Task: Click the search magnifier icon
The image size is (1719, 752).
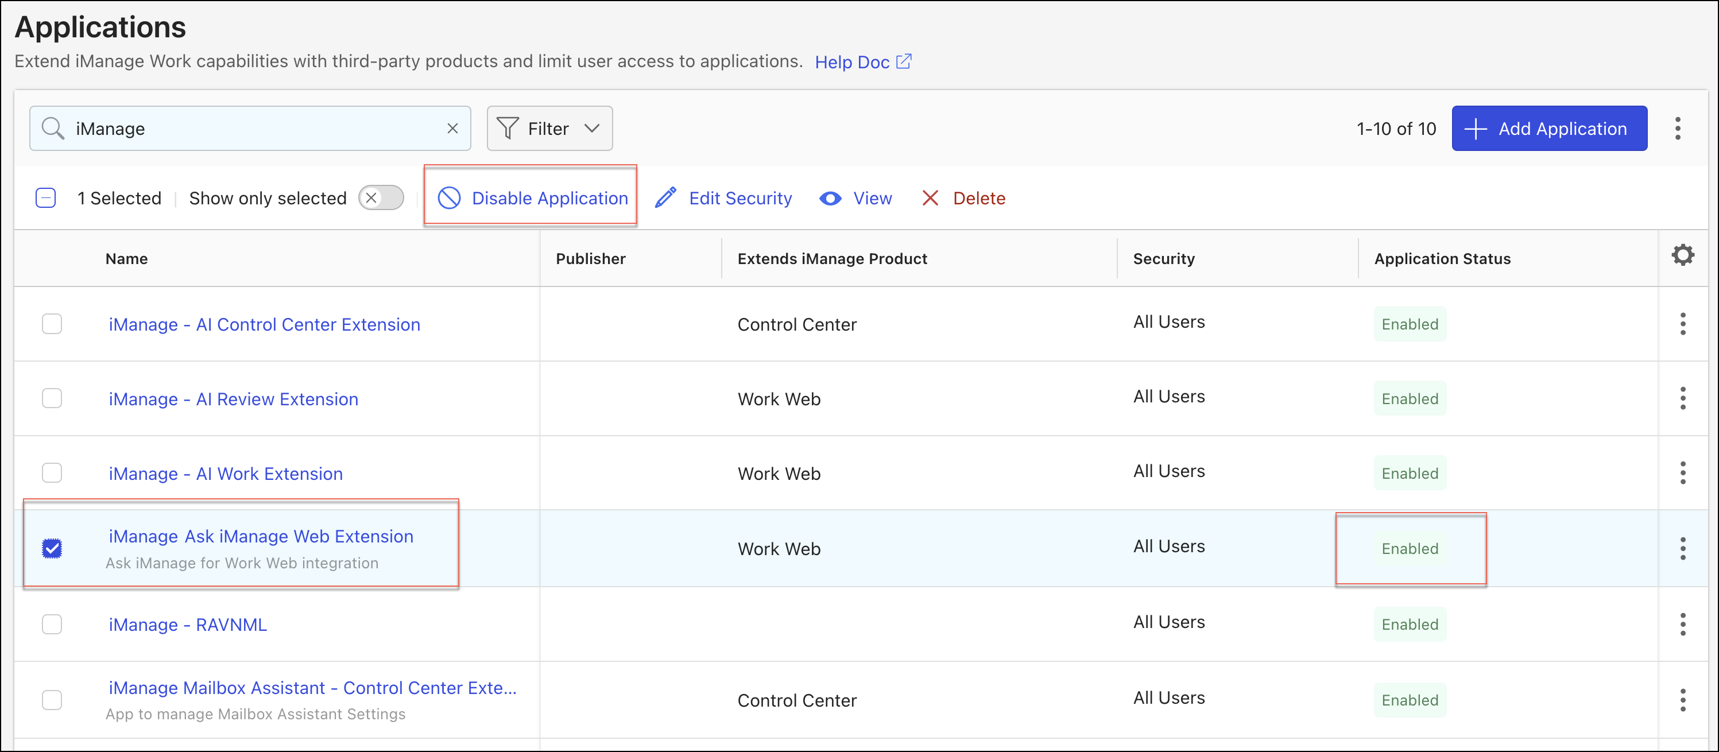Action: coord(53,128)
